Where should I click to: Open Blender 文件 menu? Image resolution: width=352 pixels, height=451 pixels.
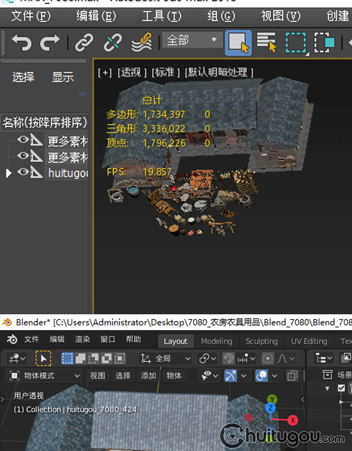click(x=31, y=339)
